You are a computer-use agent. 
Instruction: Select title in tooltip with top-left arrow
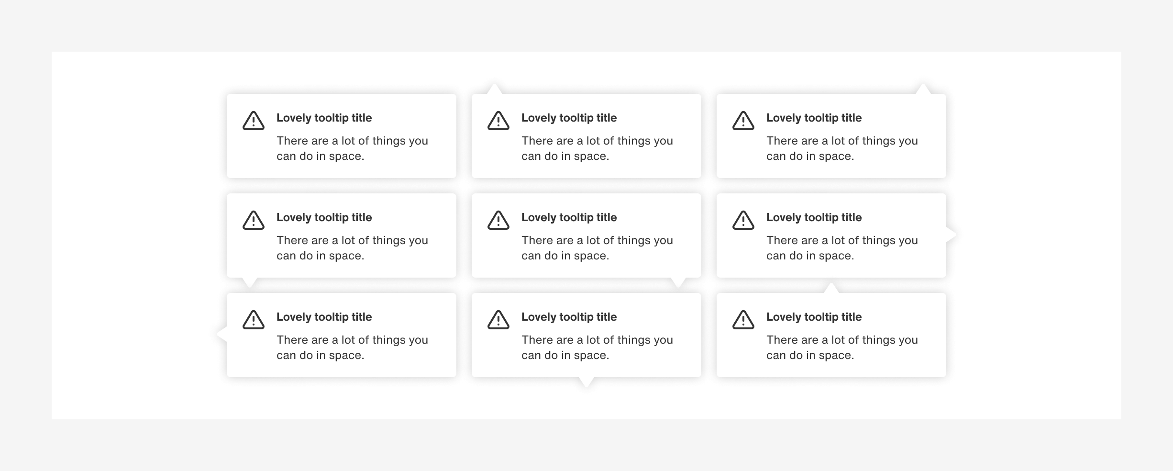point(569,118)
